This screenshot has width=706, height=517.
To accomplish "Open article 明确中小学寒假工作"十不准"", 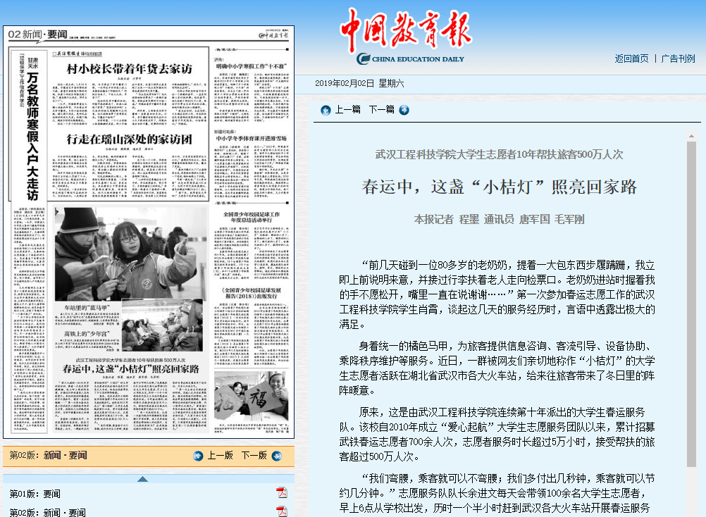I will [252, 66].
